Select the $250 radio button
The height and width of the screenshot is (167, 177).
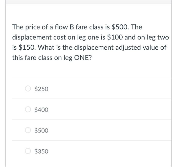click(28, 89)
